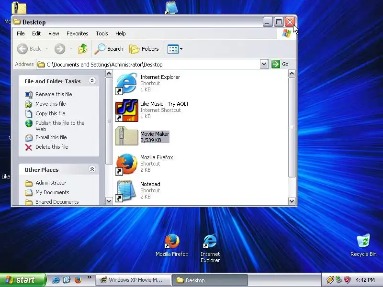Switch to Windows XP Movie Maker taskbar button

coord(133,280)
